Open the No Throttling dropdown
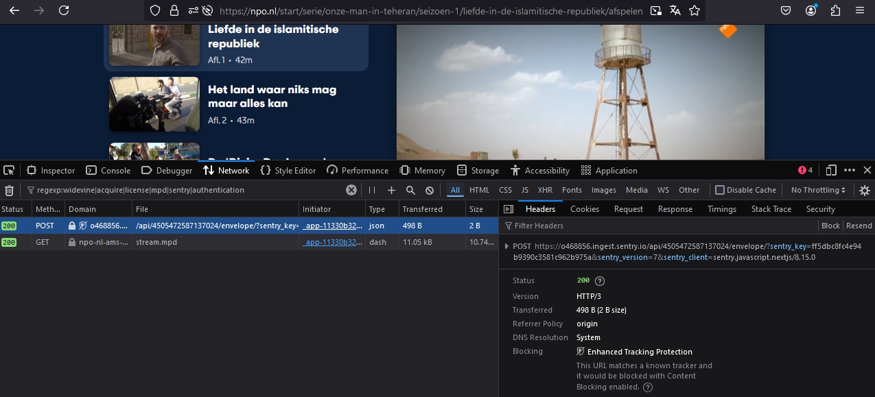 tap(818, 190)
